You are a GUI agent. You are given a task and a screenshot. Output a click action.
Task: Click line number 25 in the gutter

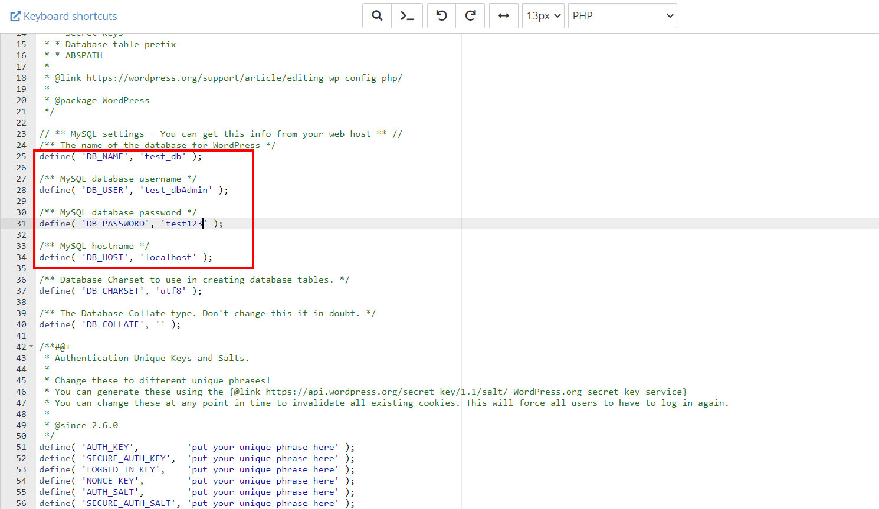click(x=21, y=156)
